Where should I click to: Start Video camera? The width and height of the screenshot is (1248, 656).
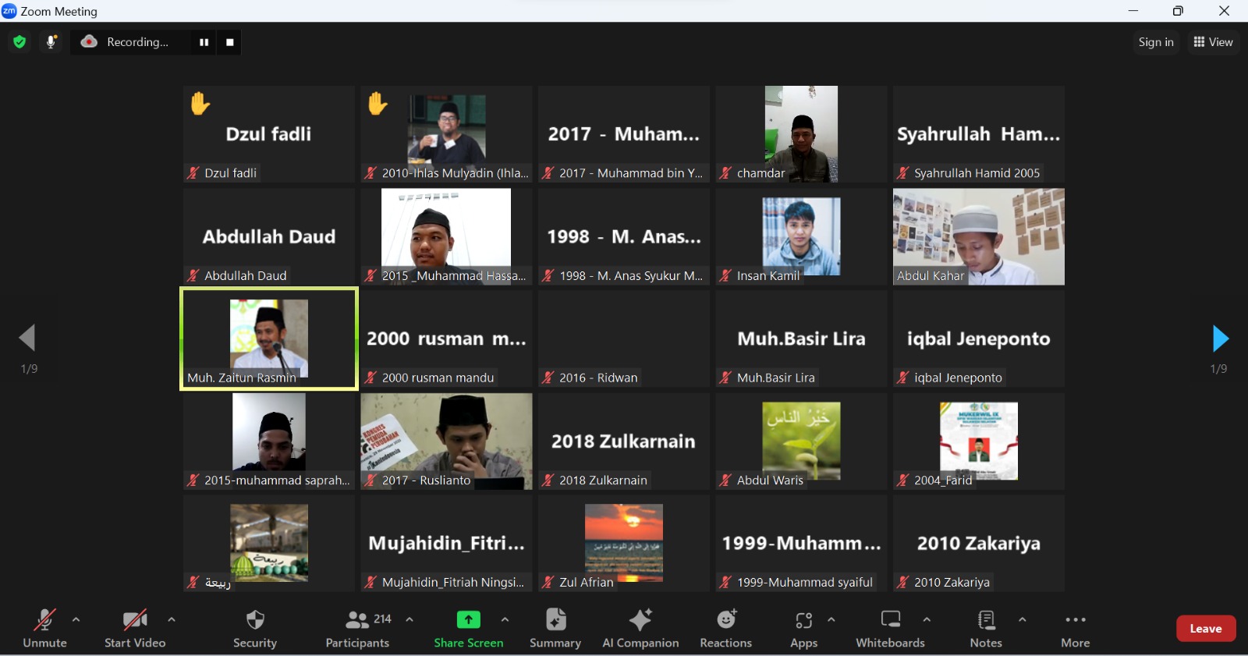(x=135, y=621)
